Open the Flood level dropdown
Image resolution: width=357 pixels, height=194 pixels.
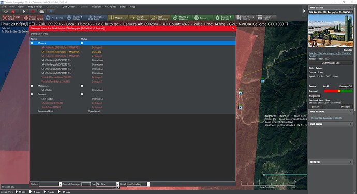click(x=138, y=184)
